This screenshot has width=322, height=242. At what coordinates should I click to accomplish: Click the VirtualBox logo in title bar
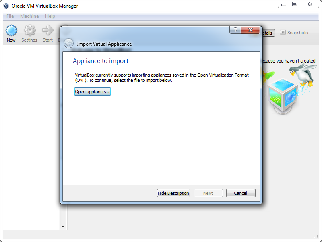6,6
